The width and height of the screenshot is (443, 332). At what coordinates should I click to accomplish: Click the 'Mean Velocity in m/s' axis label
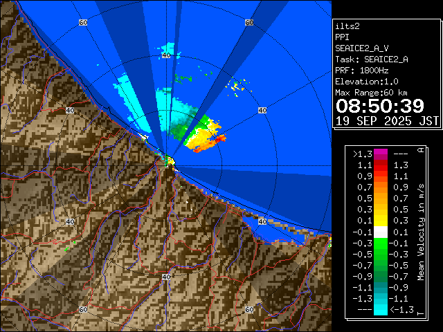point(420,232)
